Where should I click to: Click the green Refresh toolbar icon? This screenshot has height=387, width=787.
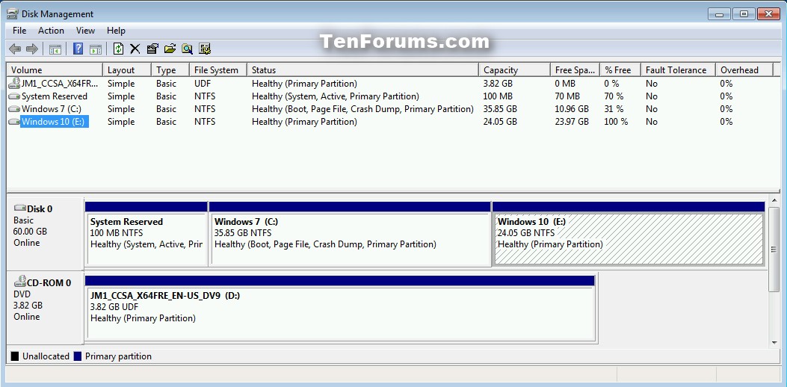(x=118, y=49)
